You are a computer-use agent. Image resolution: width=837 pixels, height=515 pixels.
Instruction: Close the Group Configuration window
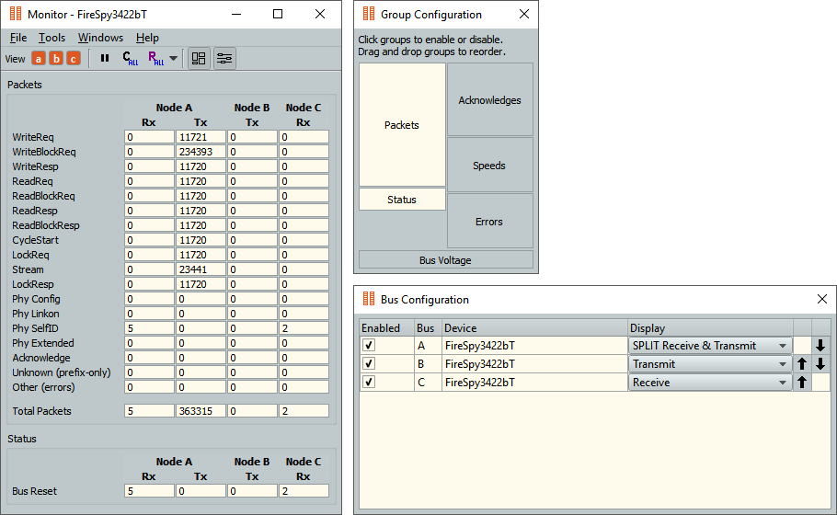pos(524,14)
